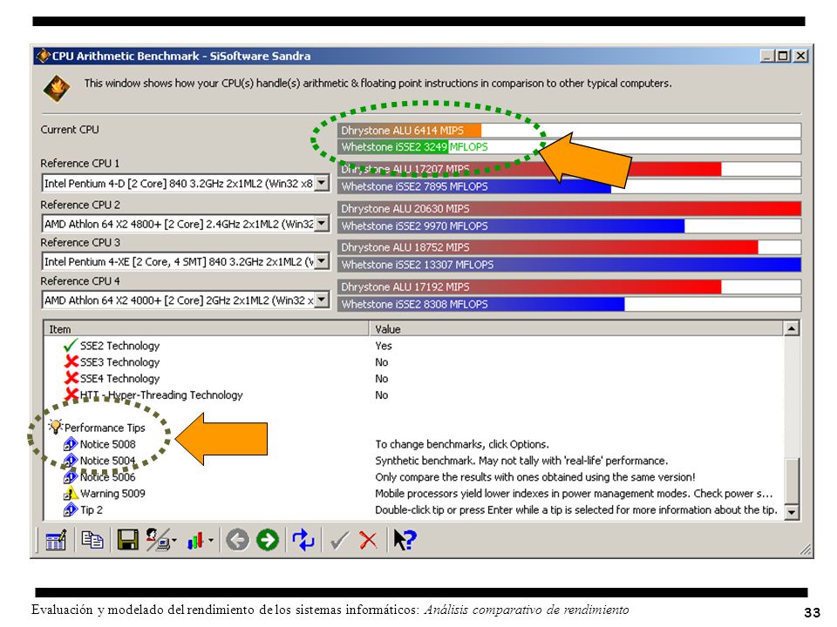Click the vertical scrollbar thumb in list
The height and width of the screenshot is (627, 837).
[x=791, y=480]
